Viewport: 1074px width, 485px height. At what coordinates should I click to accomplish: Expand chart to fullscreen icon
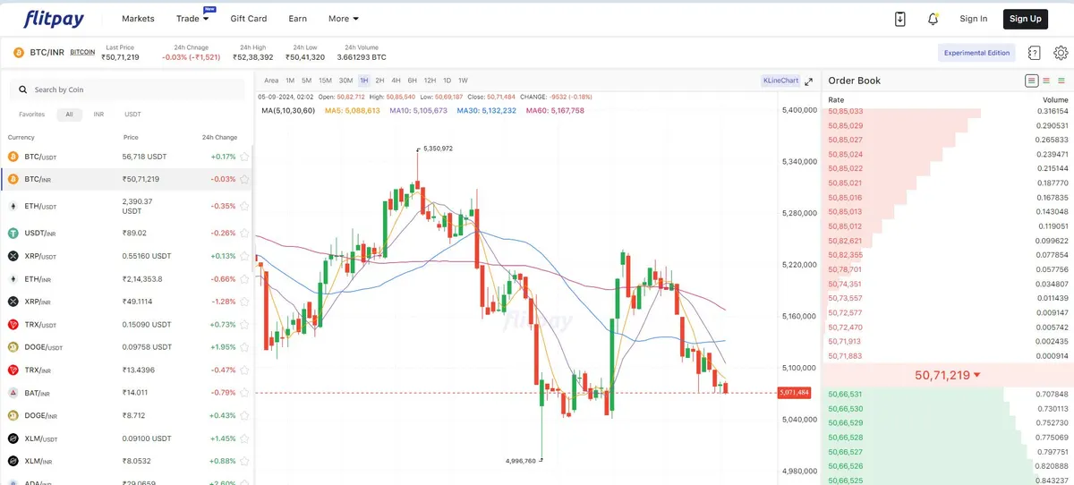click(809, 81)
